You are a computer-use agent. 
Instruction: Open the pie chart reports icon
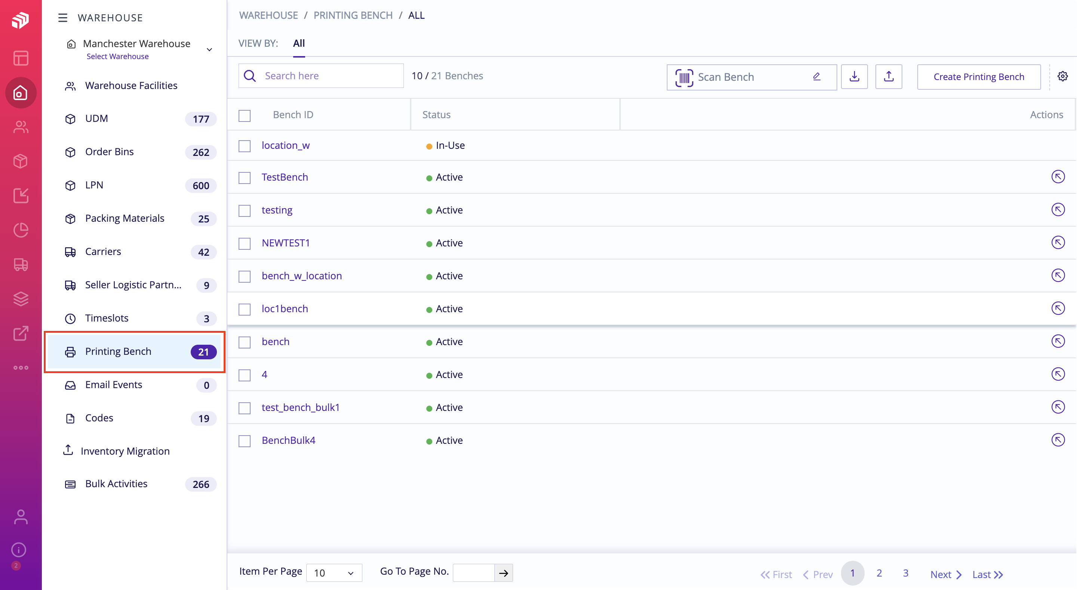coord(21,230)
